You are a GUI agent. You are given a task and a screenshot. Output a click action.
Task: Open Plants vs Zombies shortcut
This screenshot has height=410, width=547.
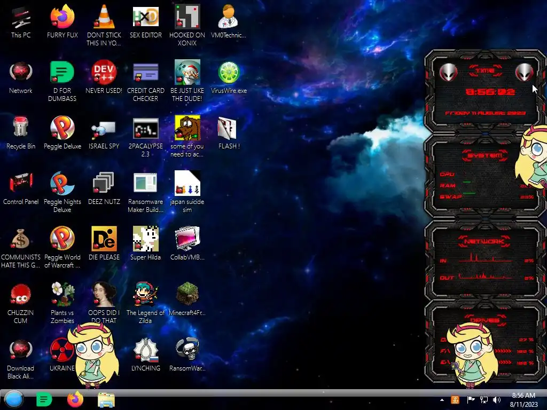pyautogui.click(x=62, y=303)
